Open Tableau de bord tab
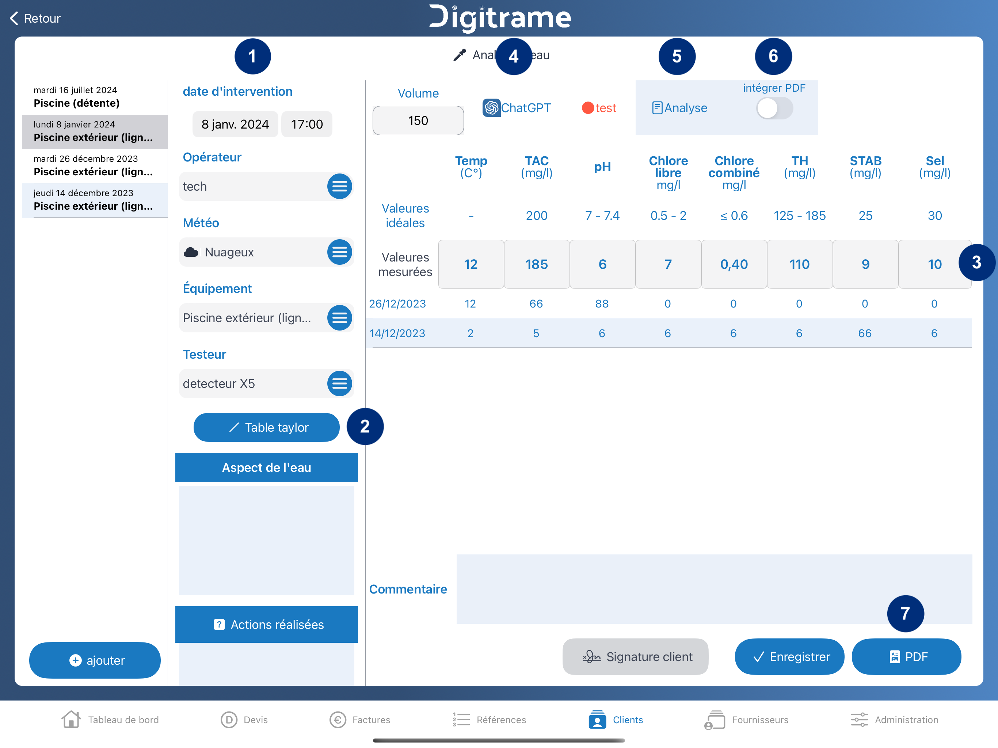This screenshot has height=748, width=998. 110,720
